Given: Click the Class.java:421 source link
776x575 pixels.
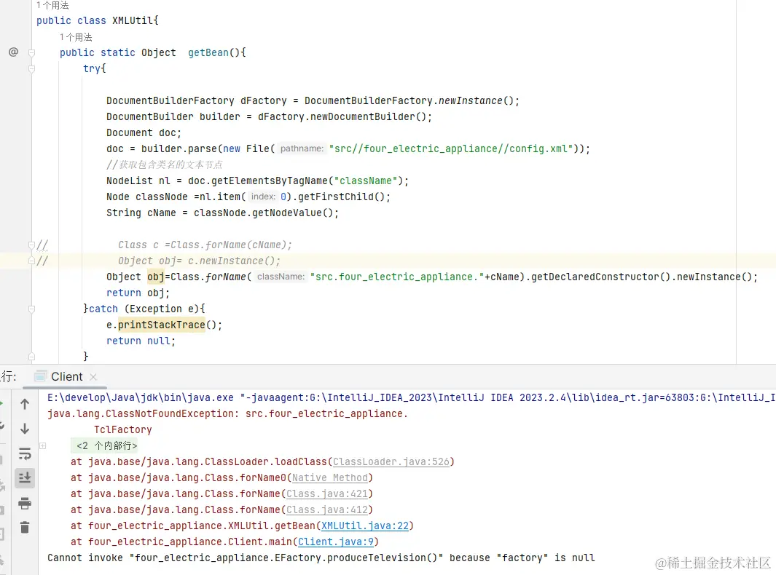Looking at the screenshot, I should (x=327, y=493).
